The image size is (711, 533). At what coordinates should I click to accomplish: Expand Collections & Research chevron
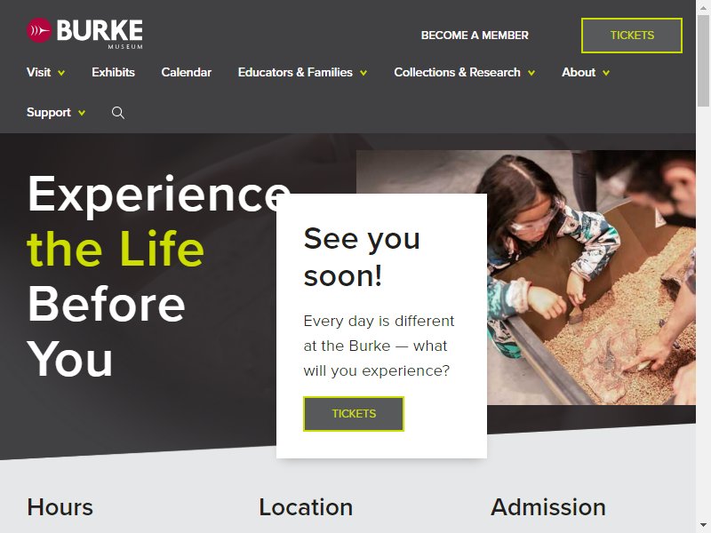pos(531,73)
